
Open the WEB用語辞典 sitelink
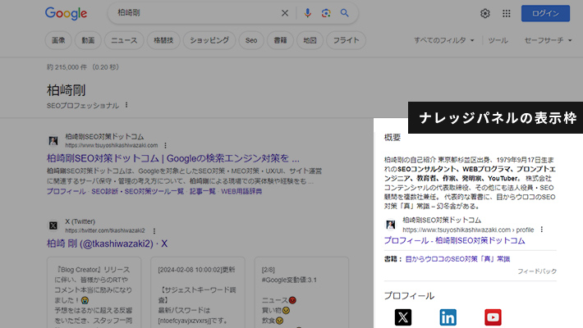tap(241, 191)
